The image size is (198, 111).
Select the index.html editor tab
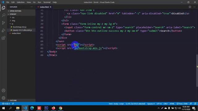coord(44,7)
